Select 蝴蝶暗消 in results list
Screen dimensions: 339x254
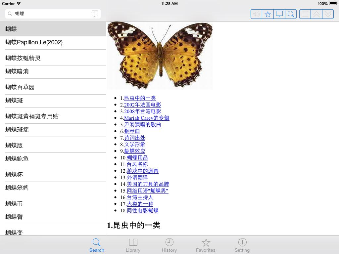(x=20, y=72)
